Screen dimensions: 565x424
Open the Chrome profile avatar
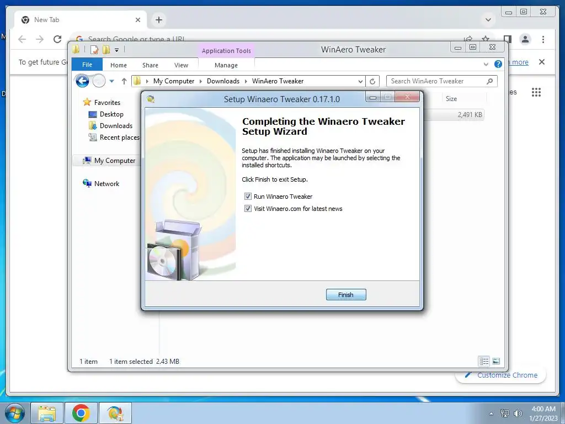[x=525, y=39]
